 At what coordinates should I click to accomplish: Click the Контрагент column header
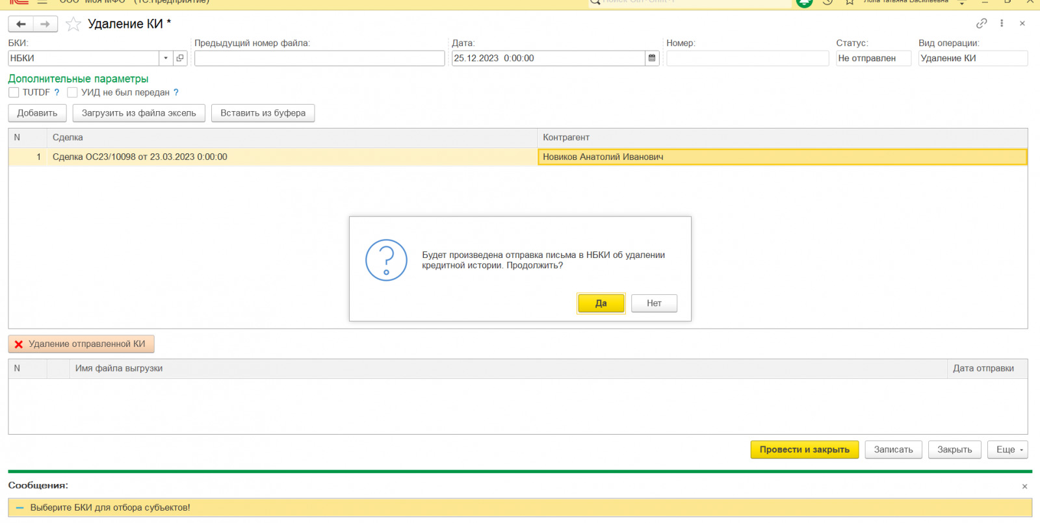tap(783, 138)
